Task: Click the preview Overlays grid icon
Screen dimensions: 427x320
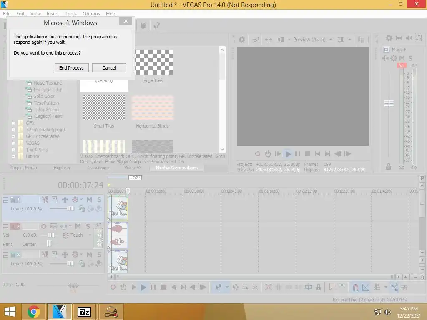Action: (x=340, y=40)
